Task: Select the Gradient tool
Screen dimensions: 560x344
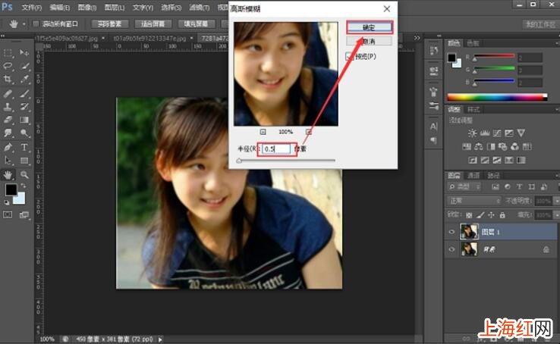Action: tap(24, 120)
